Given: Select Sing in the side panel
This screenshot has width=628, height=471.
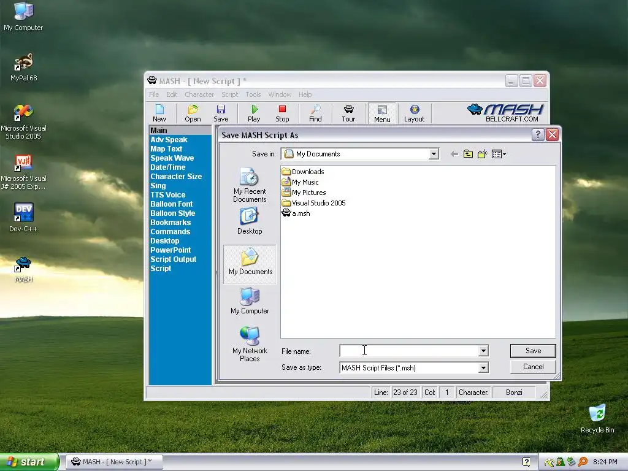Looking at the screenshot, I should pyautogui.click(x=158, y=186).
